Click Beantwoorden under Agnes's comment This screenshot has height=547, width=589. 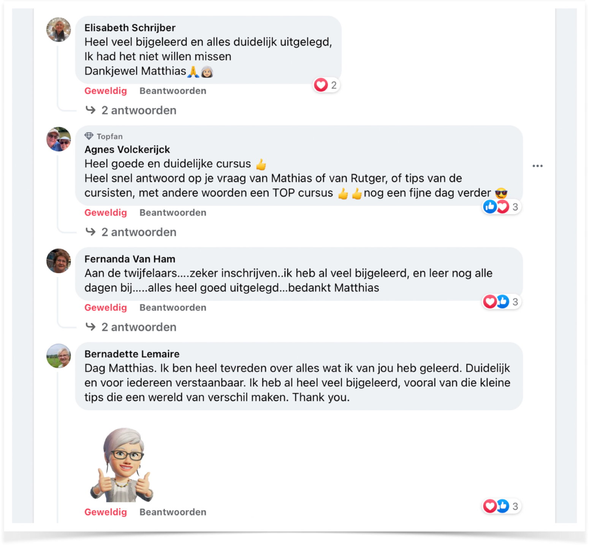tap(173, 213)
